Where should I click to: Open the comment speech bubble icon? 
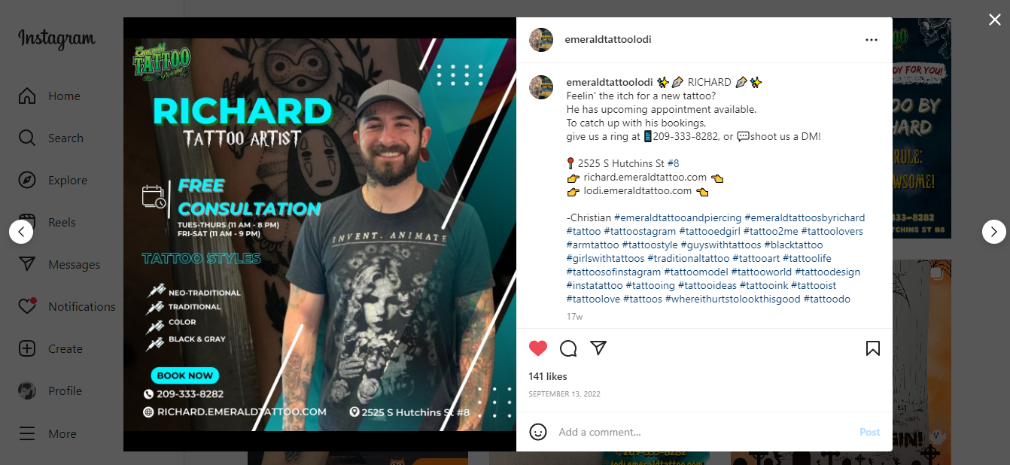pos(568,348)
